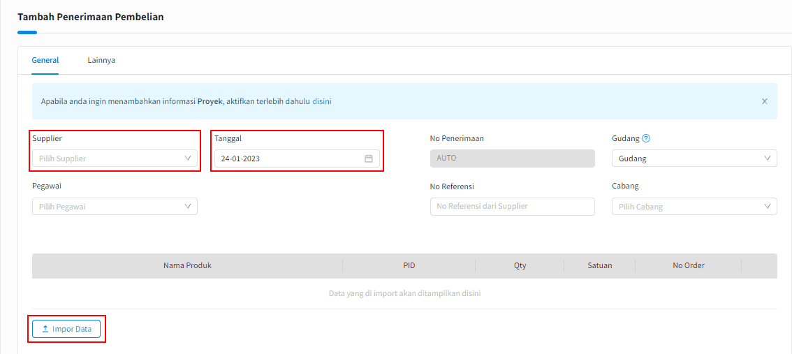This screenshot has height=354, width=792.
Task: Click the PID column header
Action: (409, 265)
